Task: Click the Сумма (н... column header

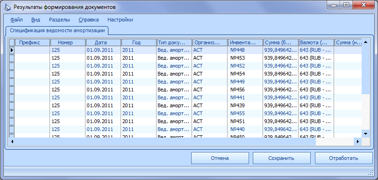Action: pos(349,42)
